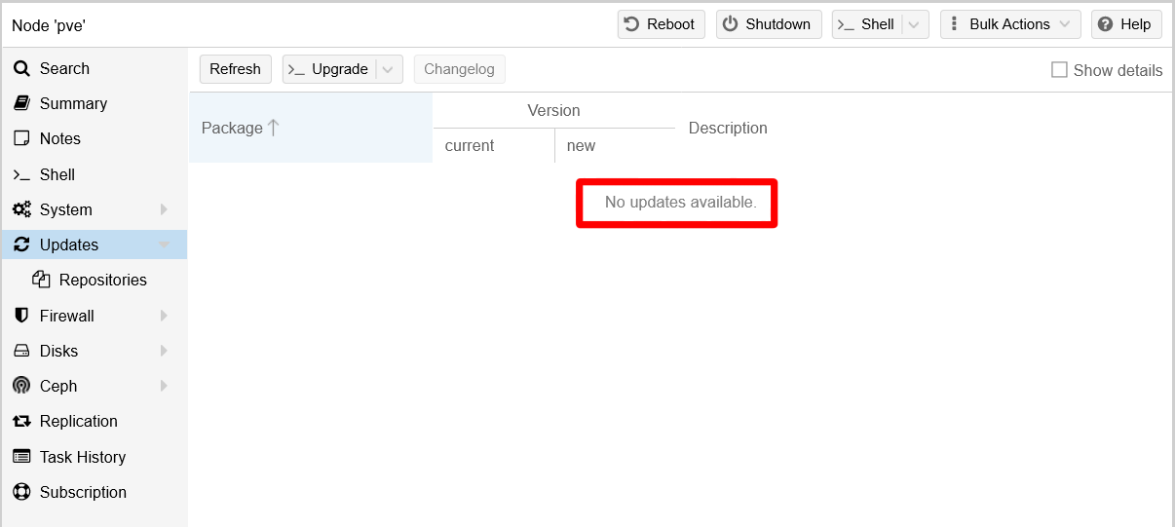The width and height of the screenshot is (1175, 527).
Task: Click the Firewall shield icon
Action: pyautogui.click(x=21, y=316)
